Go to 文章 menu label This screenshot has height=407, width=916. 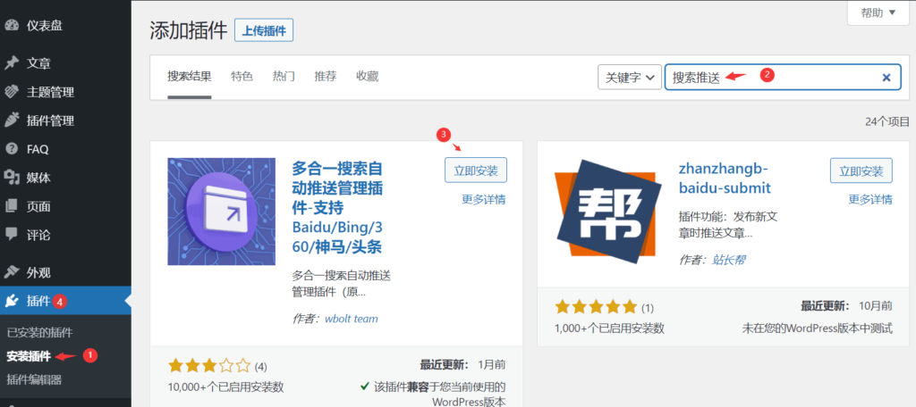click(x=38, y=63)
